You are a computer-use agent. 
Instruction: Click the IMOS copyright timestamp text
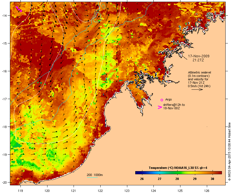pyautogui.click(x=229, y=152)
